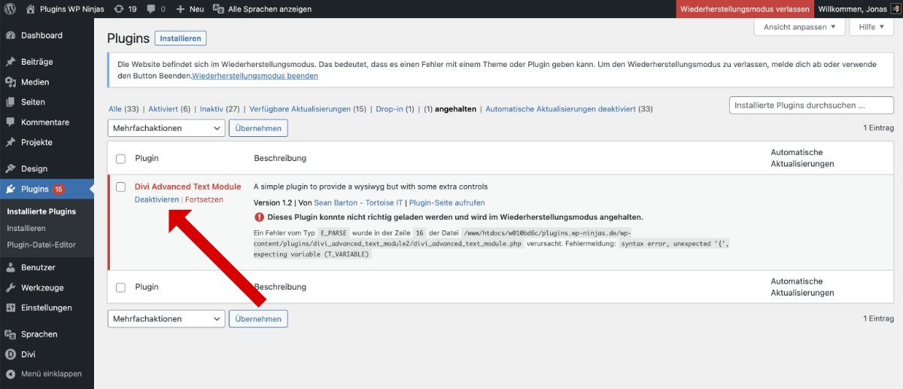Open the Alle Sprachen anzeigen admin bar item

tap(262, 9)
